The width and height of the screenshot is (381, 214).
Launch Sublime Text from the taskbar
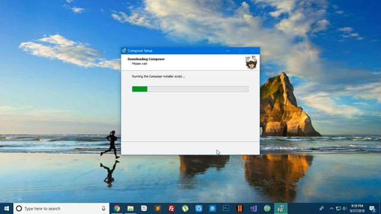click(158, 209)
